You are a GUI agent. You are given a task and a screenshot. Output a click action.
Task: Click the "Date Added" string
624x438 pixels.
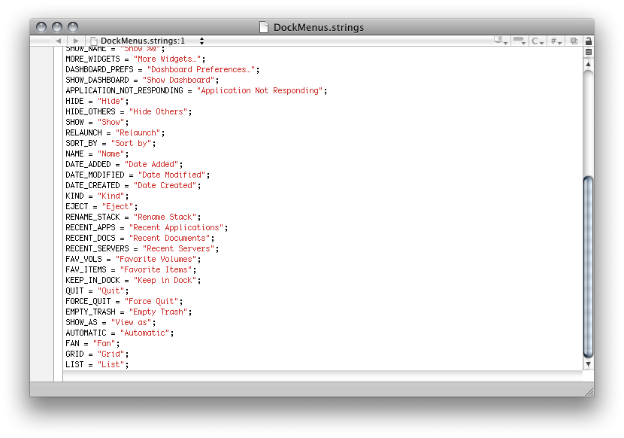click(x=151, y=164)
